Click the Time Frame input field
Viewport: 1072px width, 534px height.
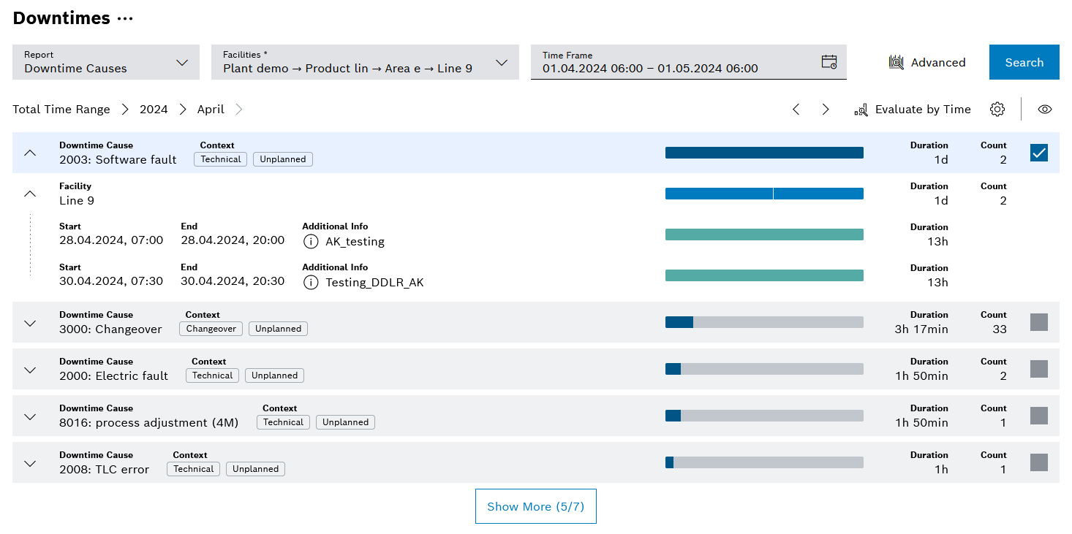point(688,62)
